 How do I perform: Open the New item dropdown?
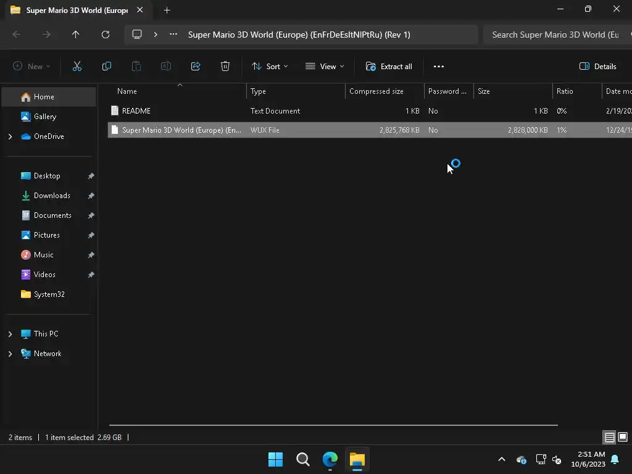[x=32, y=67]
